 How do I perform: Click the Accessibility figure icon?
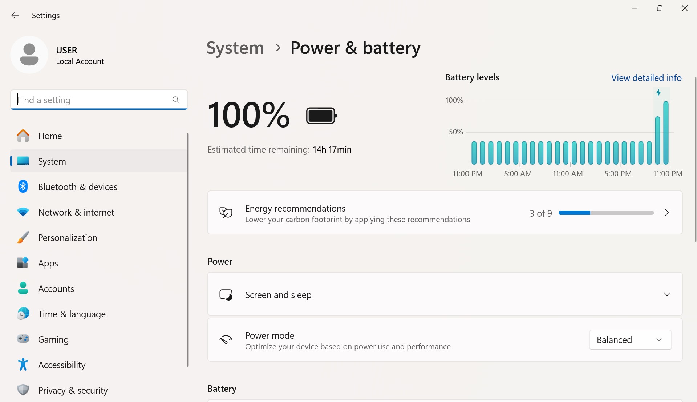[23, 364]
